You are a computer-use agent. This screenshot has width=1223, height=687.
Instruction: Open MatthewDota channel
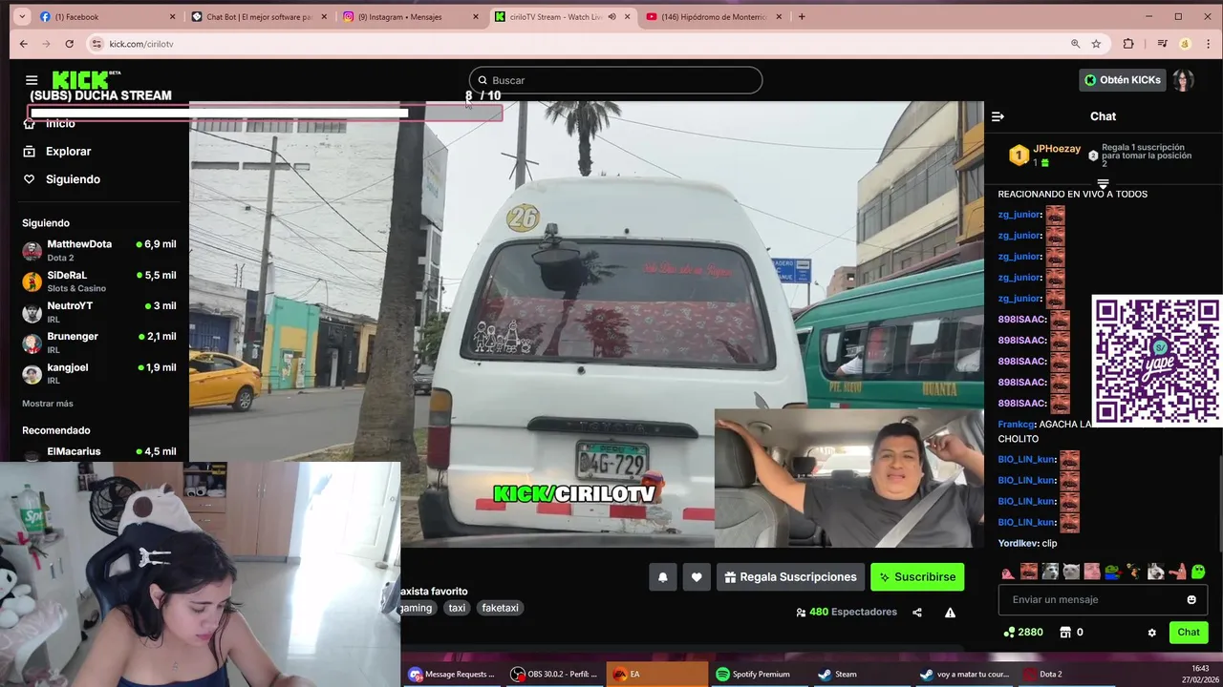(99, 251)
